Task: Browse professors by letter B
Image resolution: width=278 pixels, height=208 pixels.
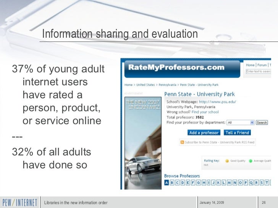Action: pos(172,183)
